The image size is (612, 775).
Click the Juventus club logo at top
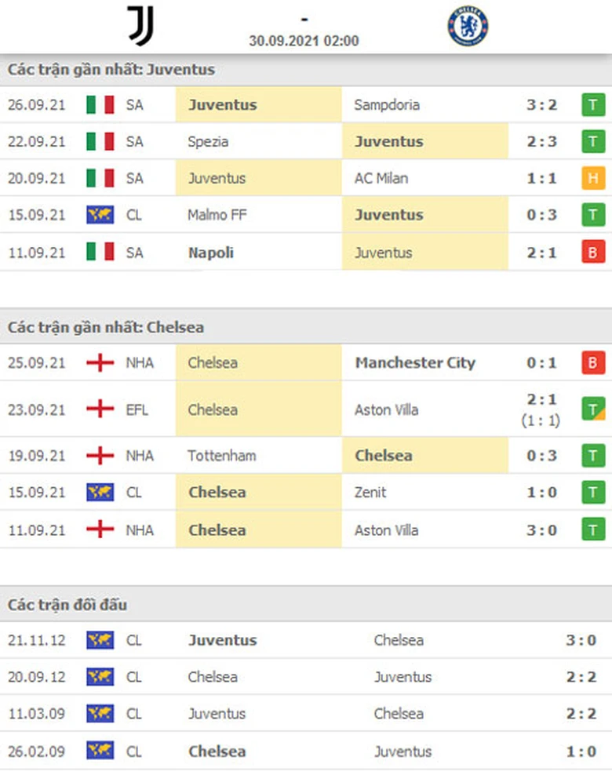140,27
